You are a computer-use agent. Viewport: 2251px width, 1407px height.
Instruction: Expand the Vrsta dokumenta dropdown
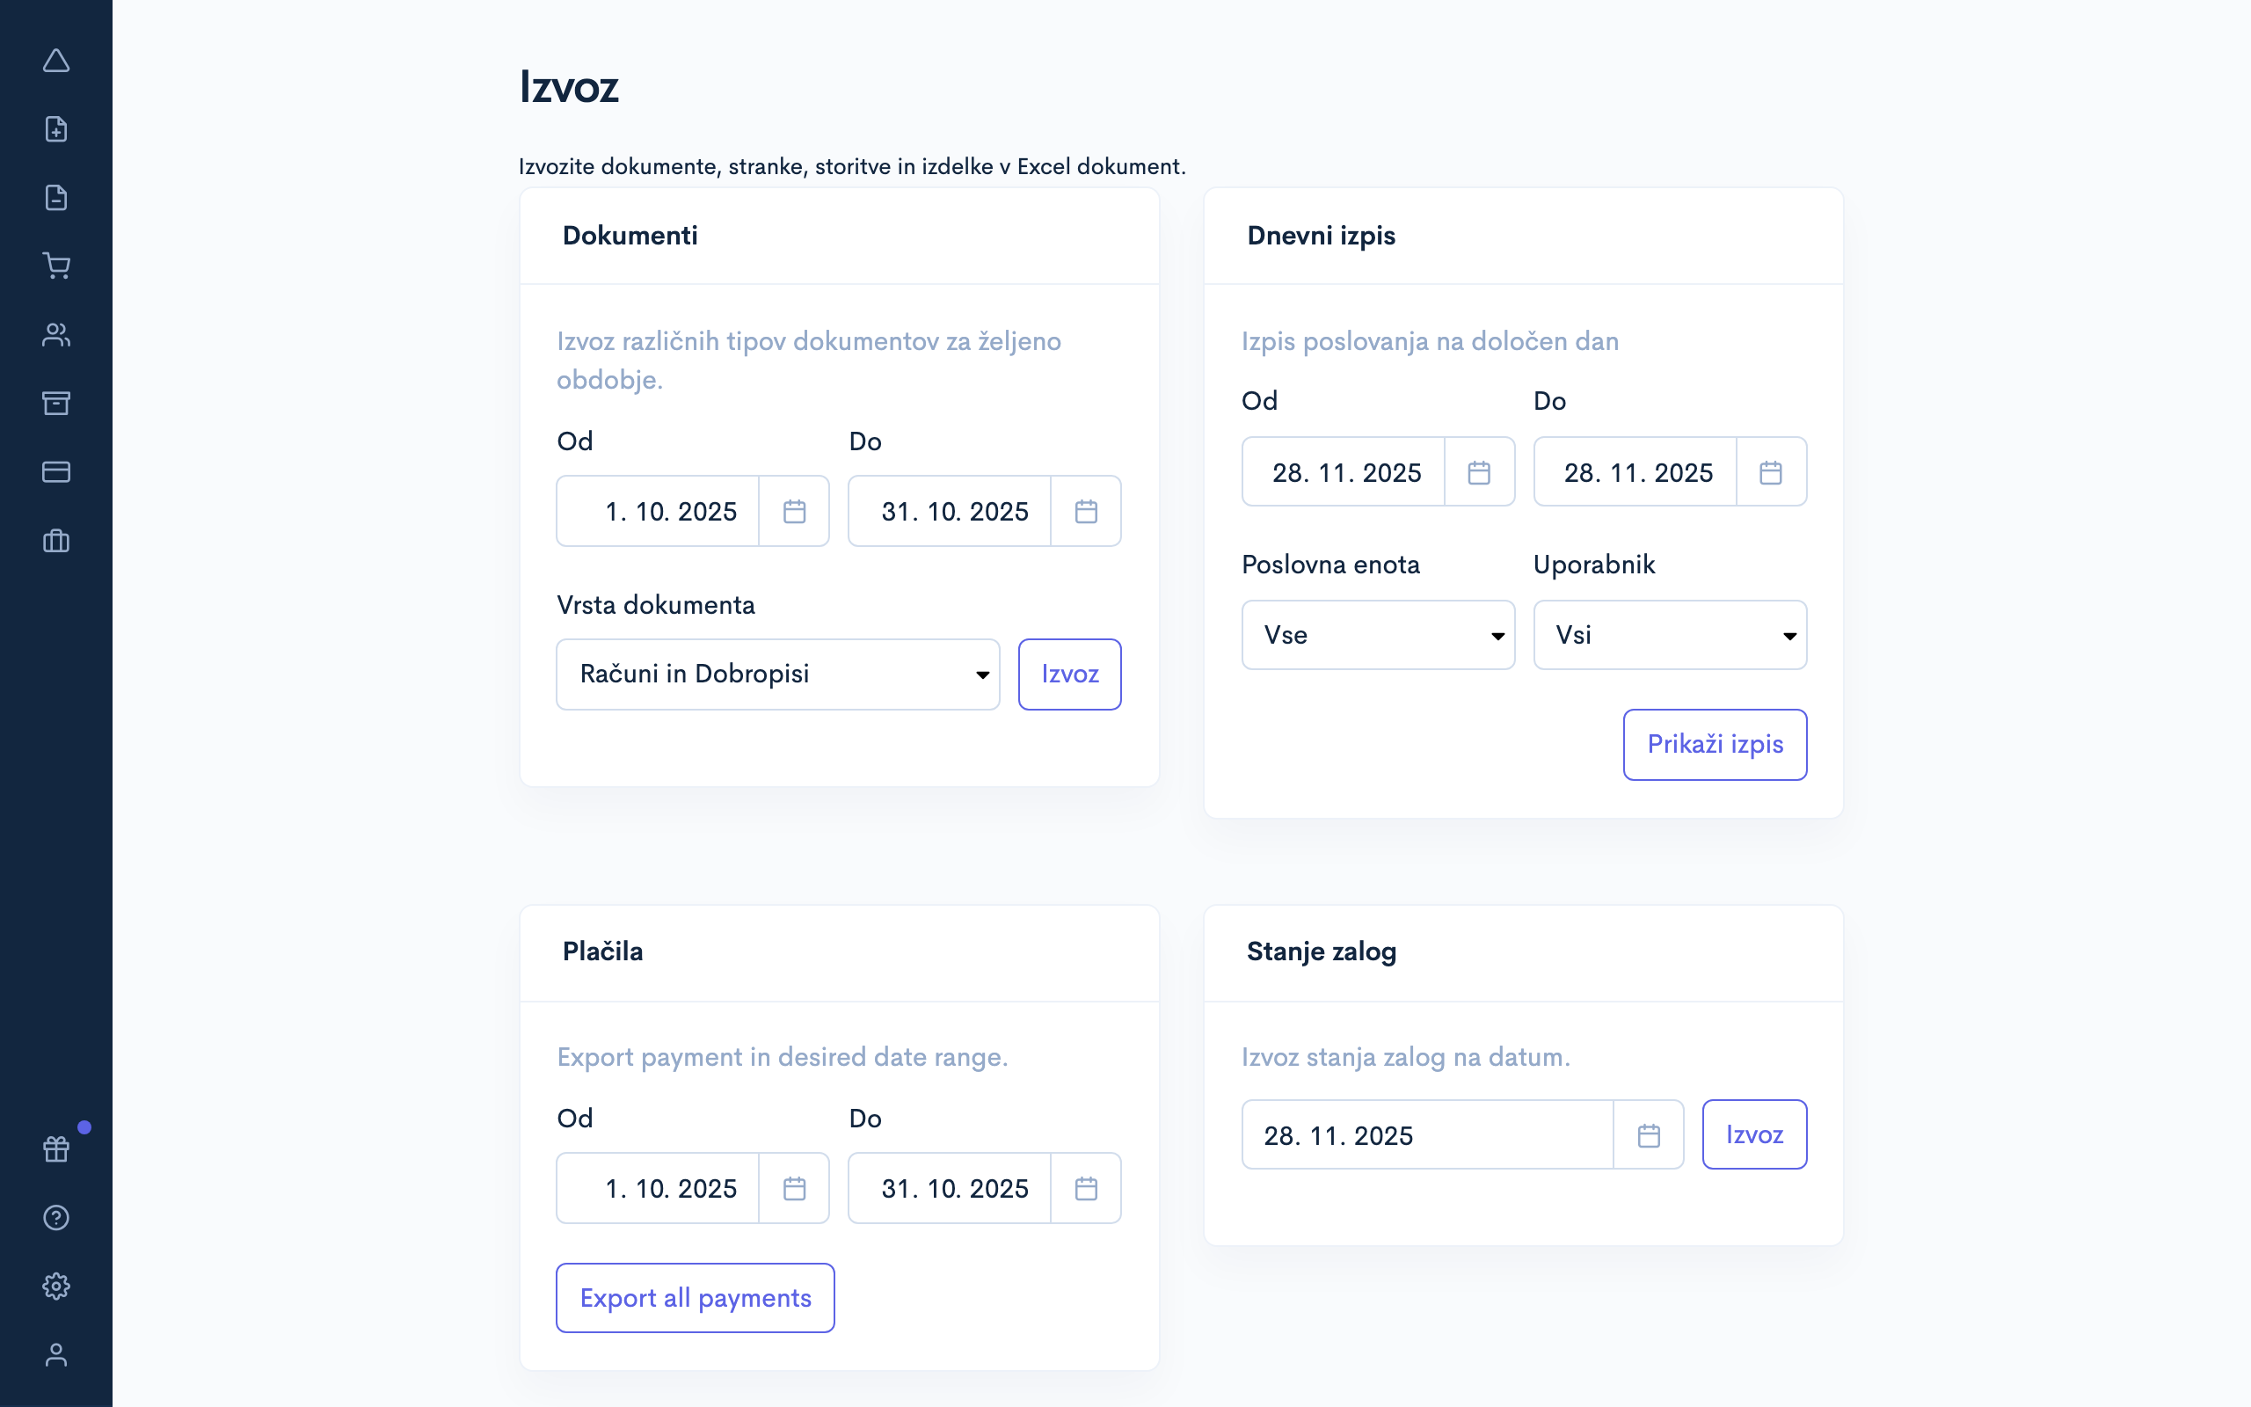tap(777, 674)
